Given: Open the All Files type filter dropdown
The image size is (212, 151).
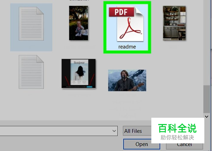Looking at the screenshot, I should (x=137, y=131).
